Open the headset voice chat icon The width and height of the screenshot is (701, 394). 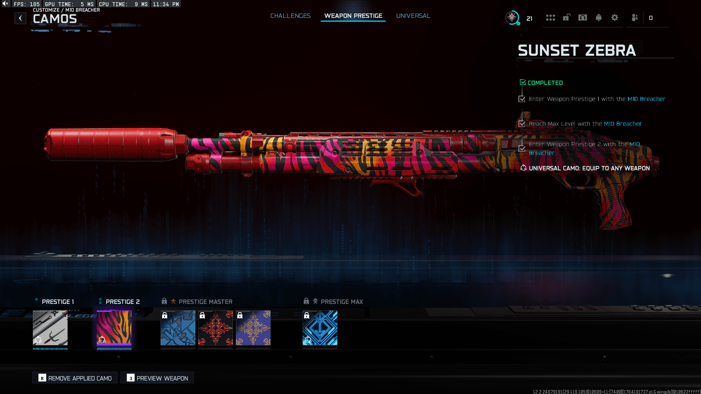click(x=583, y=18)
